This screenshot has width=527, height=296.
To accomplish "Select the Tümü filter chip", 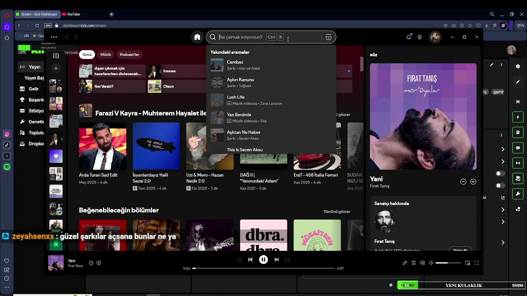I will click(x=87, y=54).
